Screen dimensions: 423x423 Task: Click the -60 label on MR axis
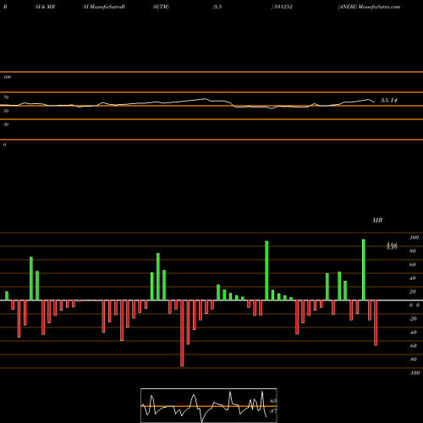coord(413,346)
